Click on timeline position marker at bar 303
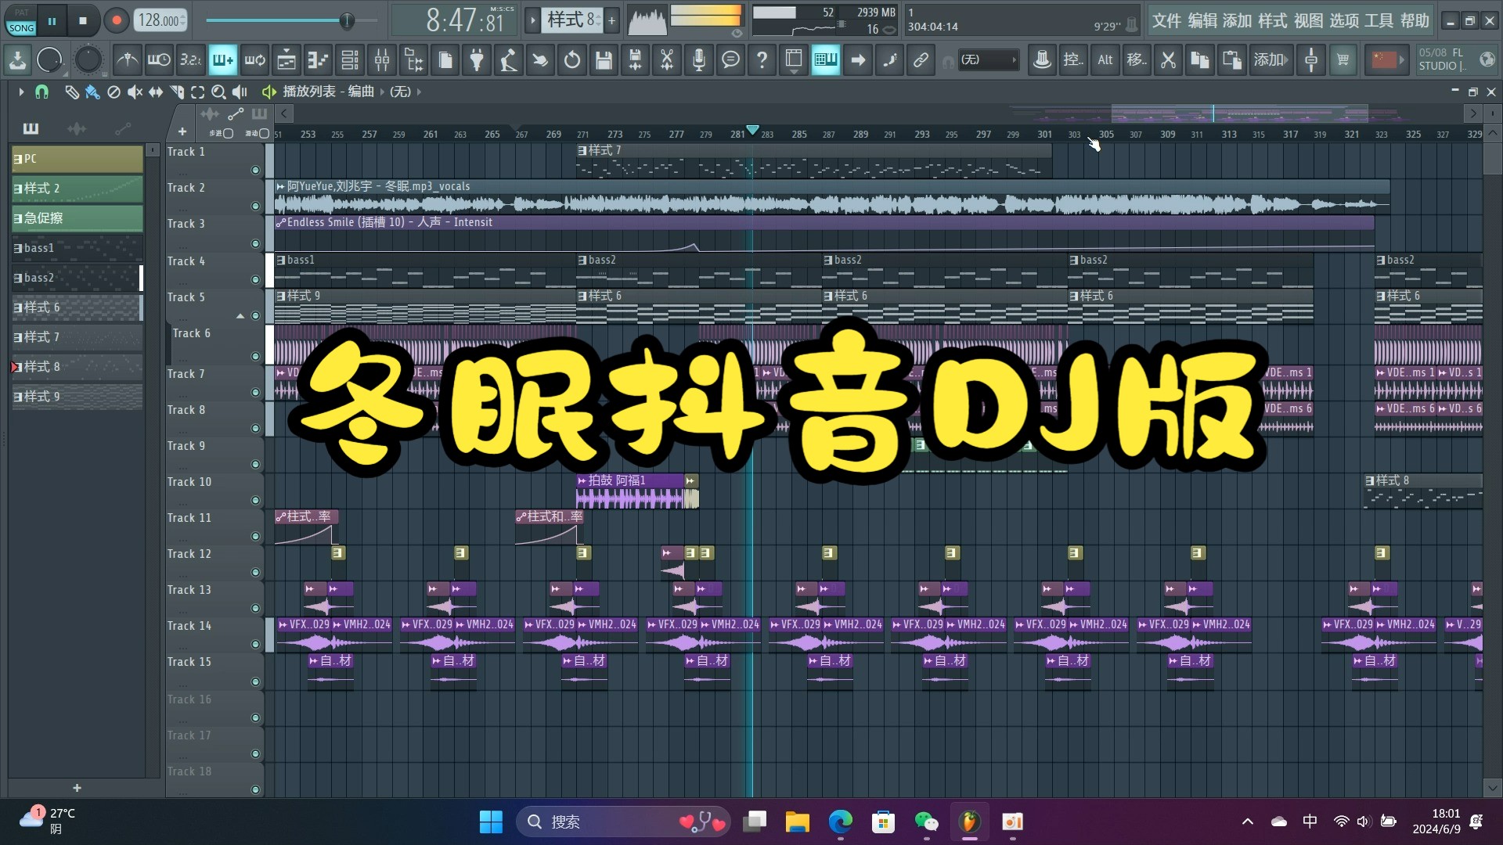The image size is (1503, 845). point(1075,133)
